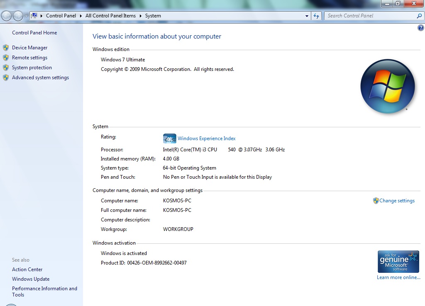Screen dimensions: 425x306
Task: Click 'View basic information about your computer' heading
Action: tap(156, 36)
